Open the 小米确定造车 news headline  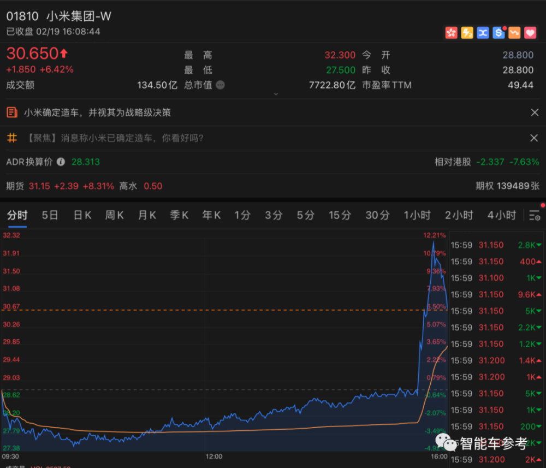pyautogui.click(x=97, y=112)
